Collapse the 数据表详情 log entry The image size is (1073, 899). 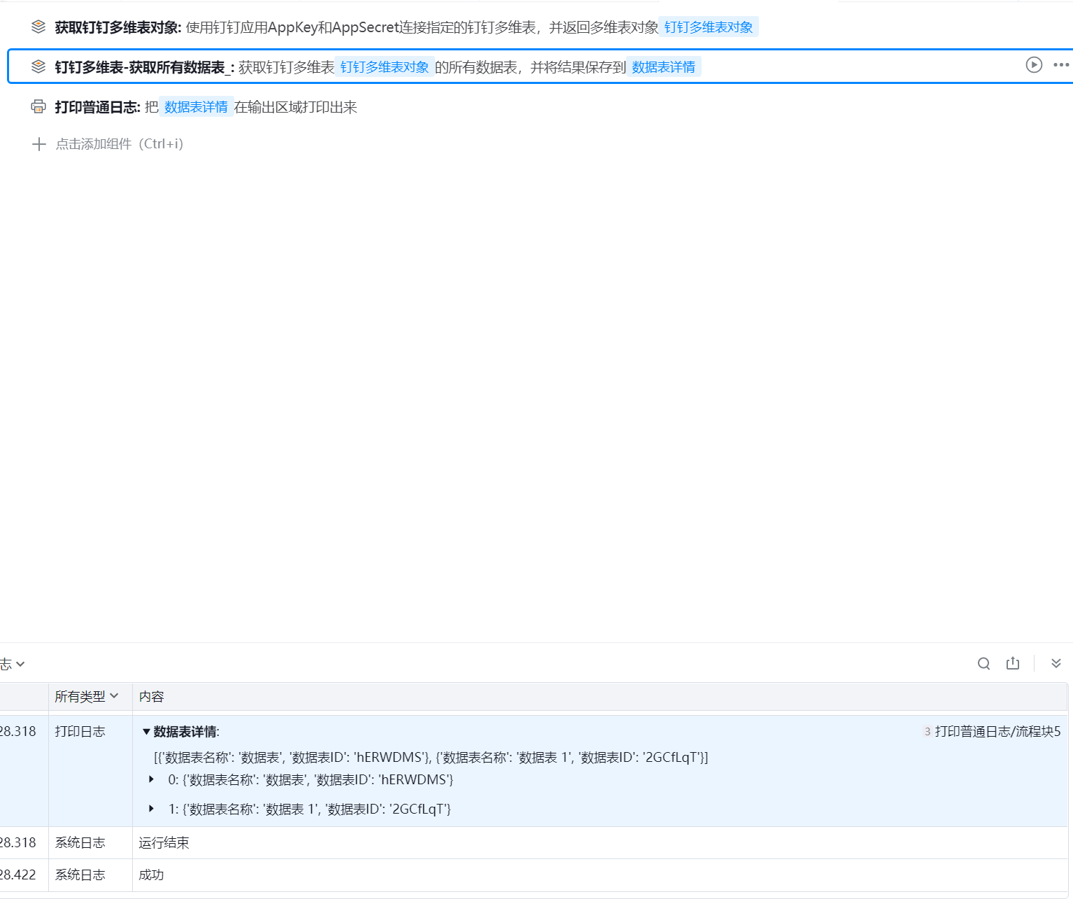pyautogui.click(x=146, y=732)
